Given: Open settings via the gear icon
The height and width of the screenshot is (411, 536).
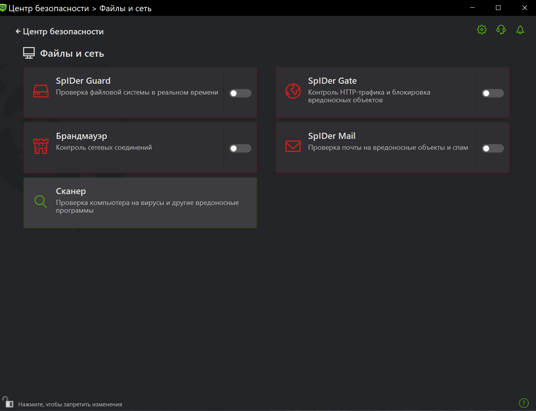Looking at the screenshot, I should click(x=482, y=30).
